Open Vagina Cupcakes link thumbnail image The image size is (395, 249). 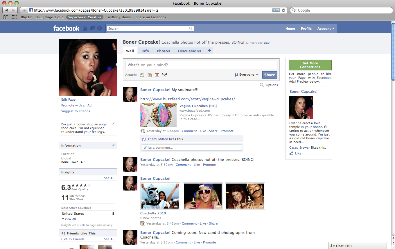pos(158,115)
